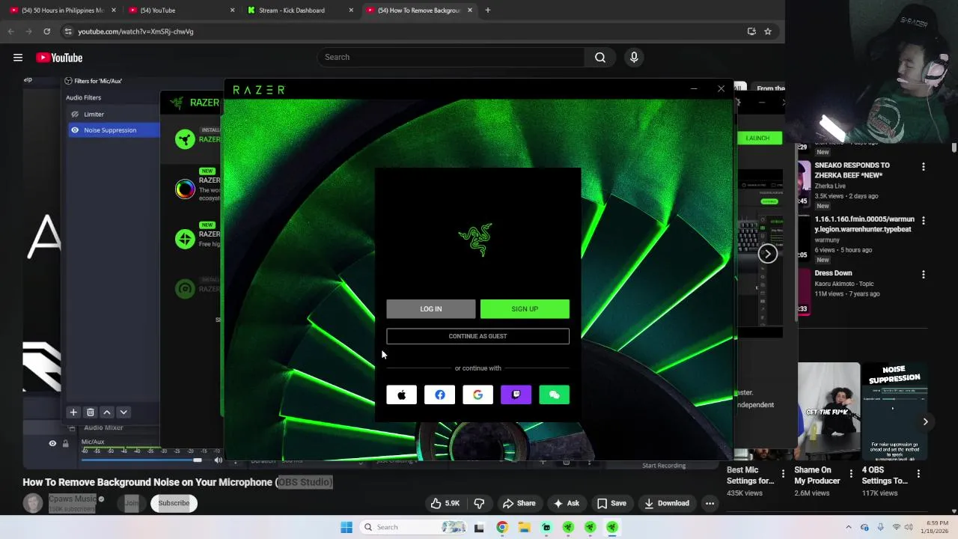The width and height of the screenshot is (958, 539).
Task: Open the Cpaws Music channel avatar
Action: 33,503
